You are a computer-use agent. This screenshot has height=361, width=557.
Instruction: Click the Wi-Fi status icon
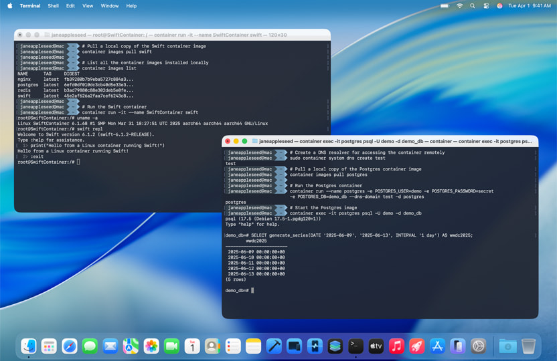pos(459,6)
